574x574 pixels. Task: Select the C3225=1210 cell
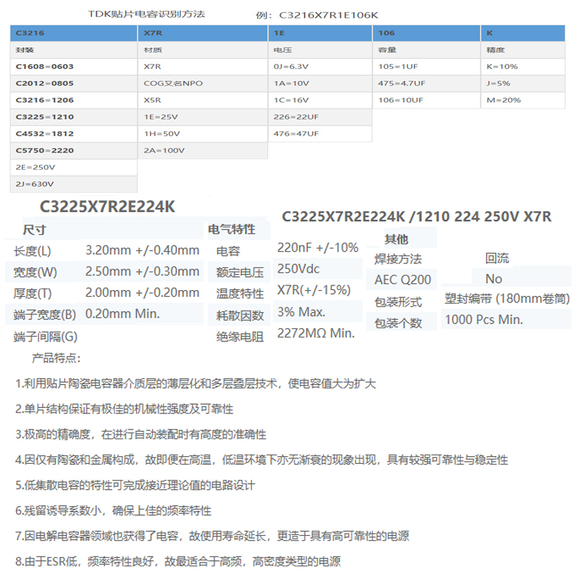tap(73, 117)
